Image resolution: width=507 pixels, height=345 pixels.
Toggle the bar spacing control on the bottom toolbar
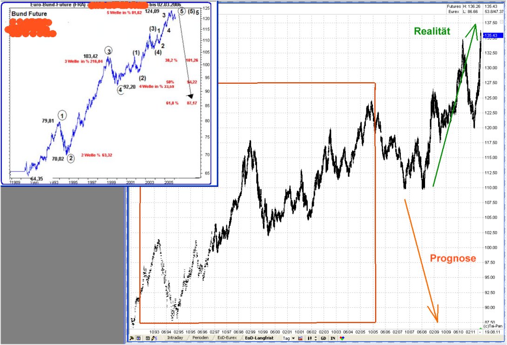[x=309, y=338]
